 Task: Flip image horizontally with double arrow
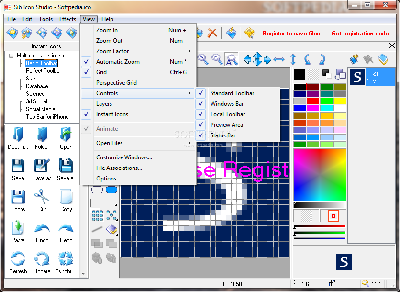coord(279,59)
